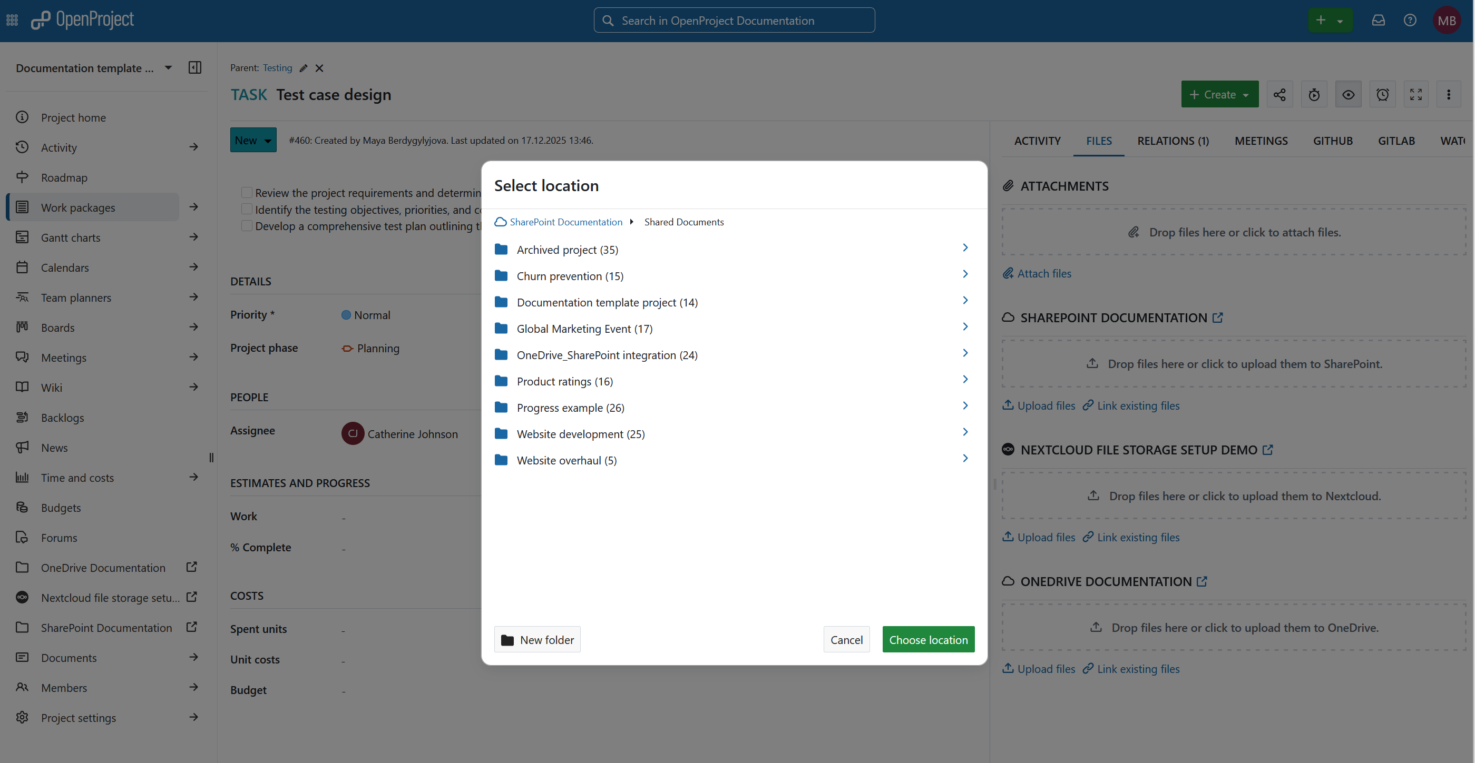Enter fullscreen view with expand icon
The height and width of the screenshot is (763, 1475).
coord(1415,94)
